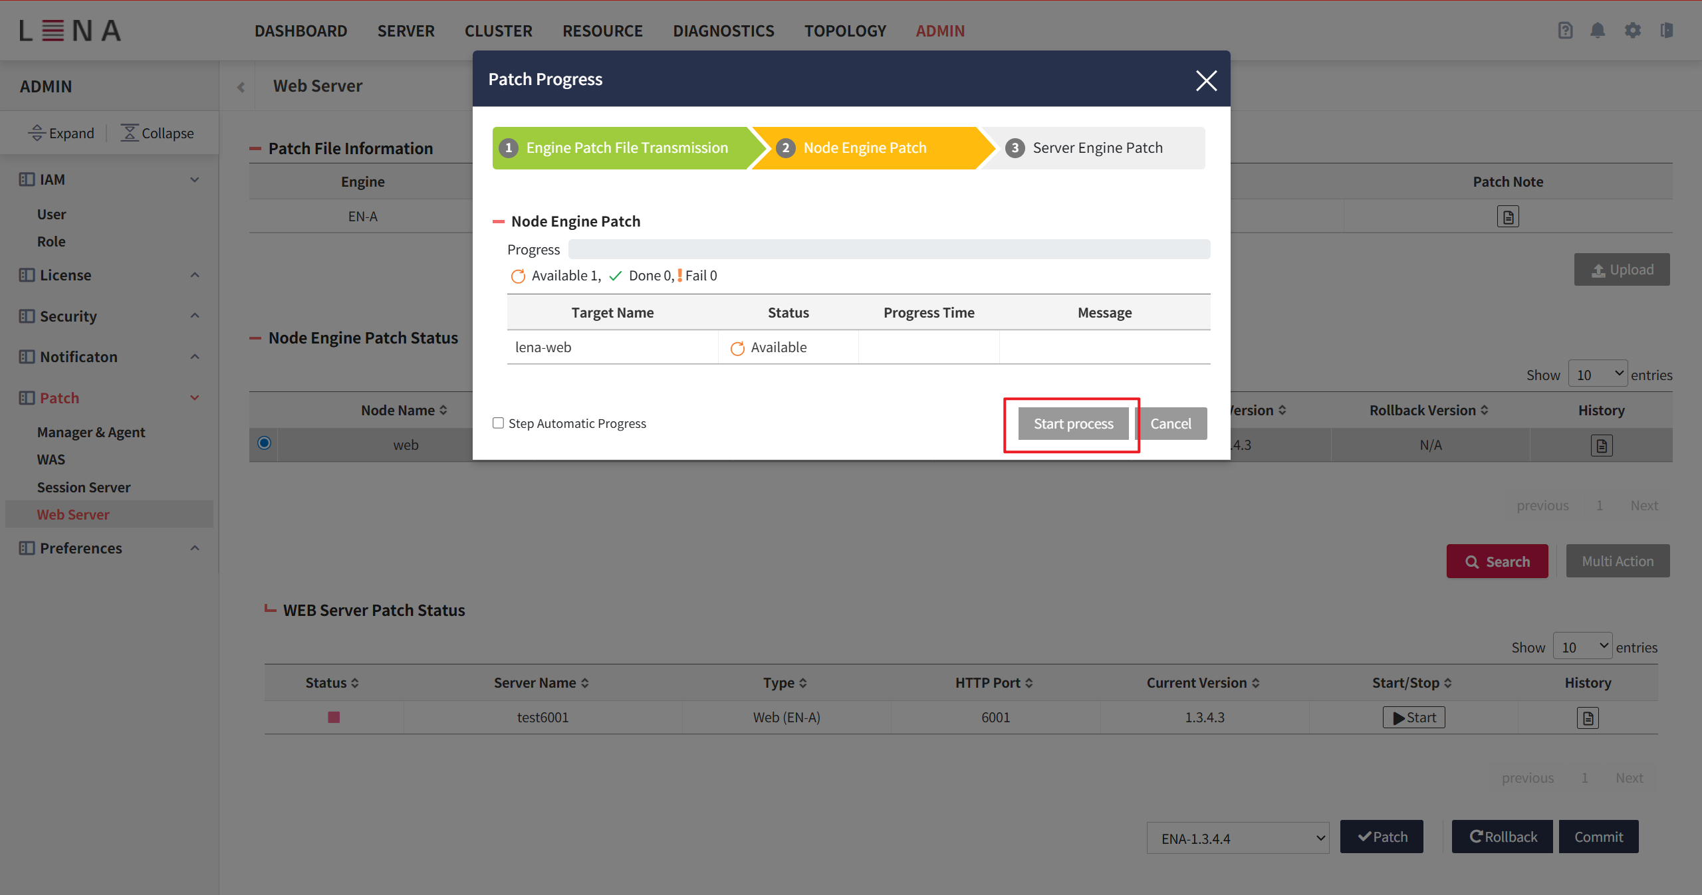
Task: Go to the CLUSTER menu
Action: 498,31
